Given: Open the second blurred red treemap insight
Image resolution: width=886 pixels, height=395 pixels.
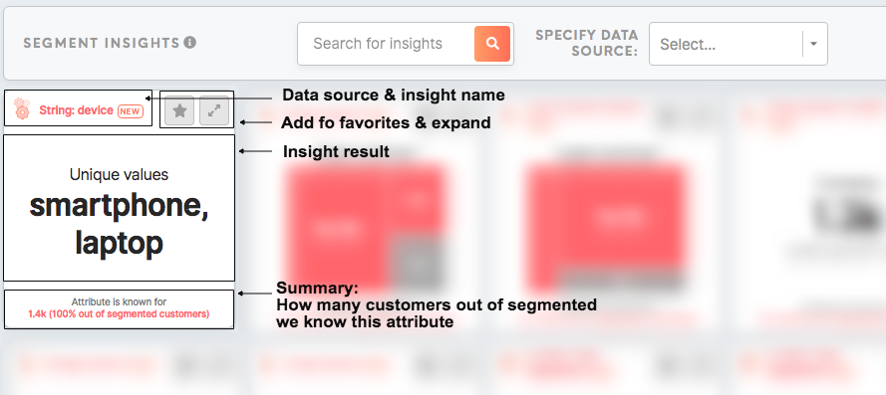Looking at the screenshot, I should pyautogui.click(x=605, y=226).
